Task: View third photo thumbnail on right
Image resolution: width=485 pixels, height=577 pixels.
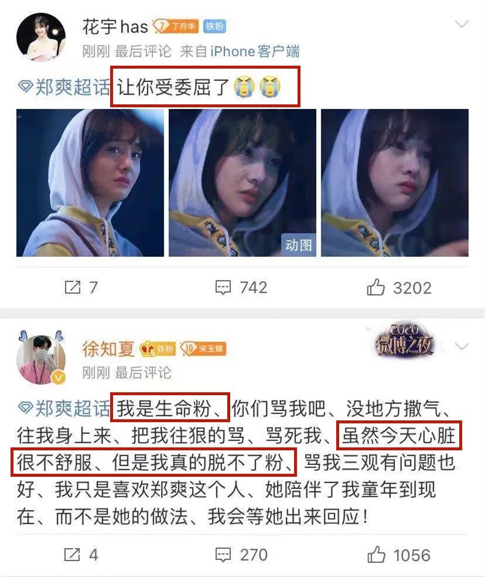Action: pyautogui.click(x=395, y=183)
